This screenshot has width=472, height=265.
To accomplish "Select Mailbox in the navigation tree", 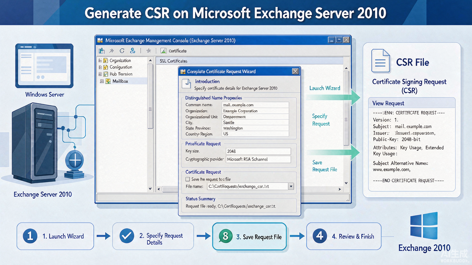I will [x=120, y=81].
